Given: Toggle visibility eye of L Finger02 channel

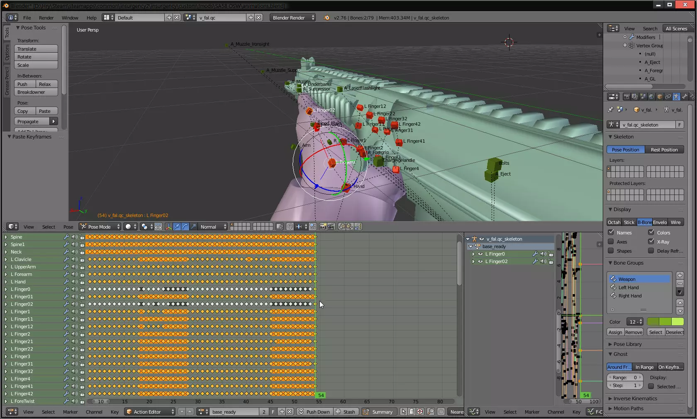Looking at the screenshot, I should tap(480, 262).
